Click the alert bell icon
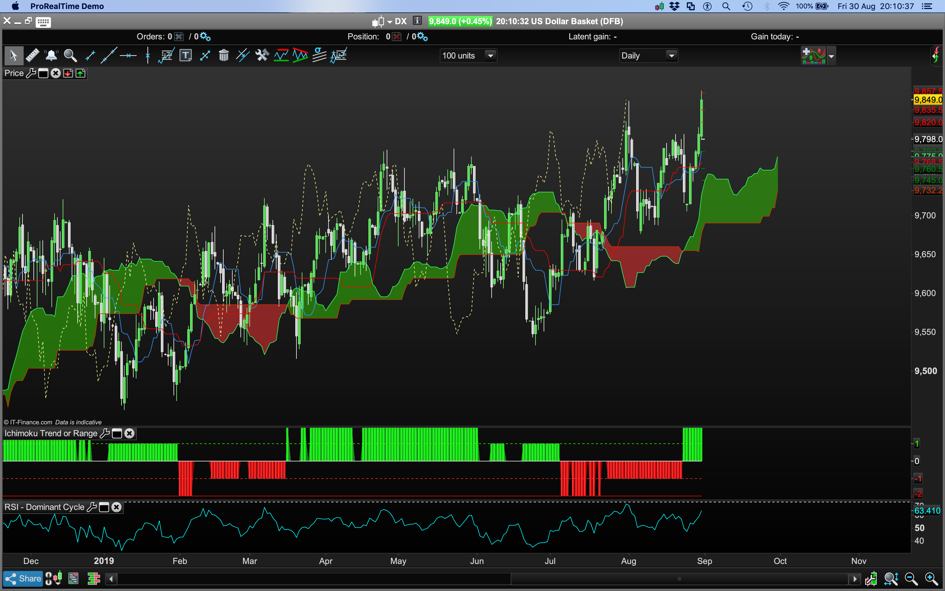Viewport: 945px width, 591px height. (x=51, y=55)
